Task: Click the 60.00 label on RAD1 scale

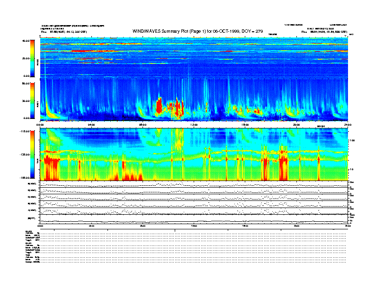Action: [26, 83]
